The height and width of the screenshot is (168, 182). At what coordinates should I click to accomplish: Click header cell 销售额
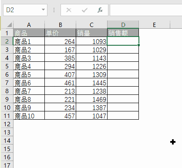(x=123, y=33)
